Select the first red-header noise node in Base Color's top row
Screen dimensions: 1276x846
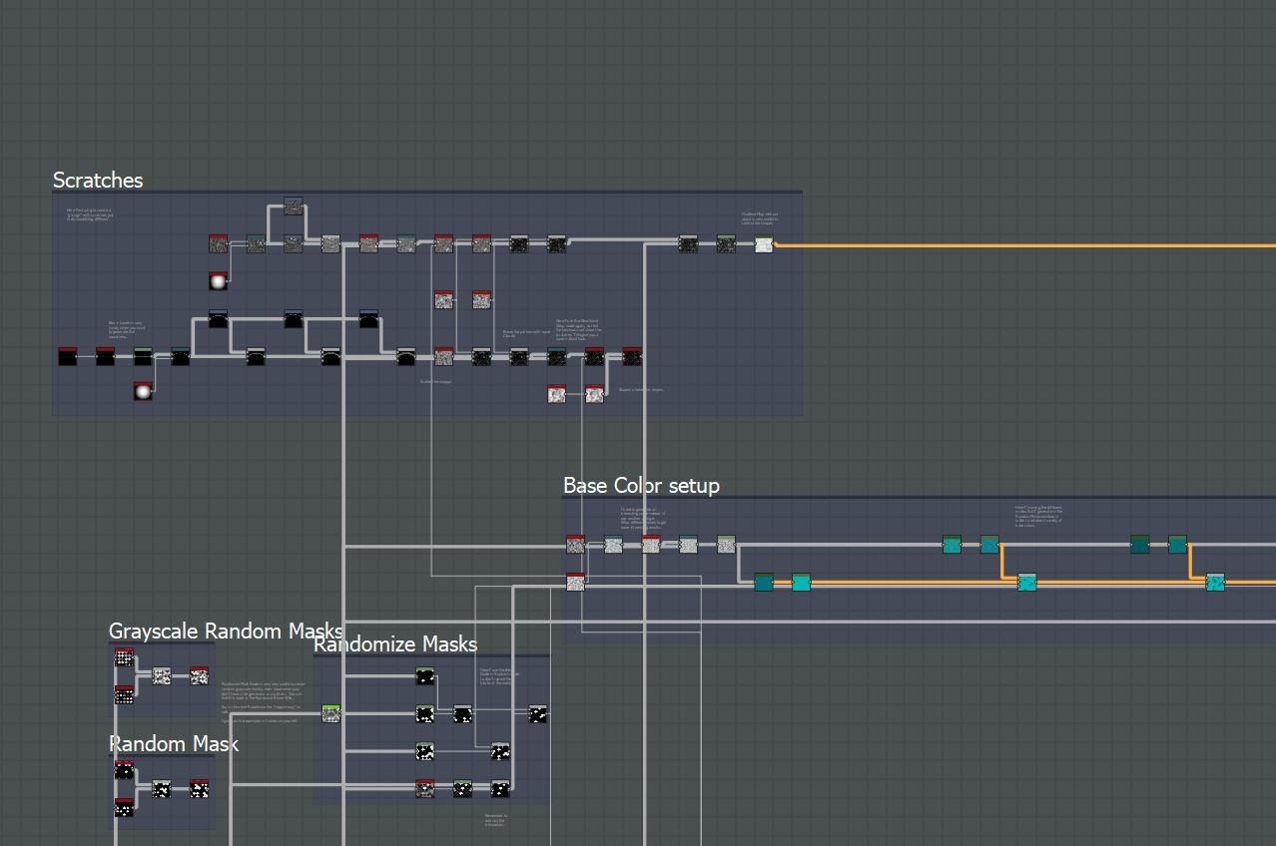pyautogui.click(x=575, y=545)
